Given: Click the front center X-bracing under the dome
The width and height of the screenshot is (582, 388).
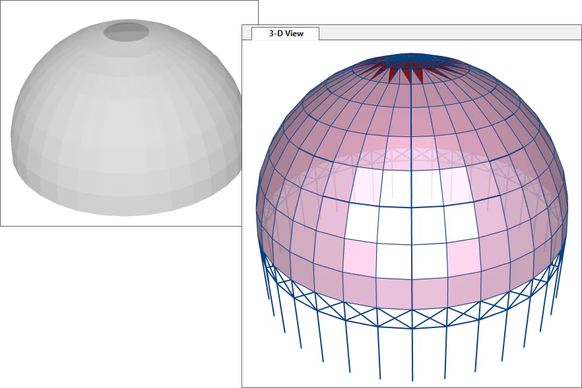Looking at the screenshot, I should pos(413,319).
